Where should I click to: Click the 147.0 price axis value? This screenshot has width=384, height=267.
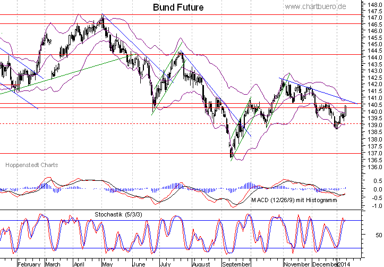click(374, 18)
